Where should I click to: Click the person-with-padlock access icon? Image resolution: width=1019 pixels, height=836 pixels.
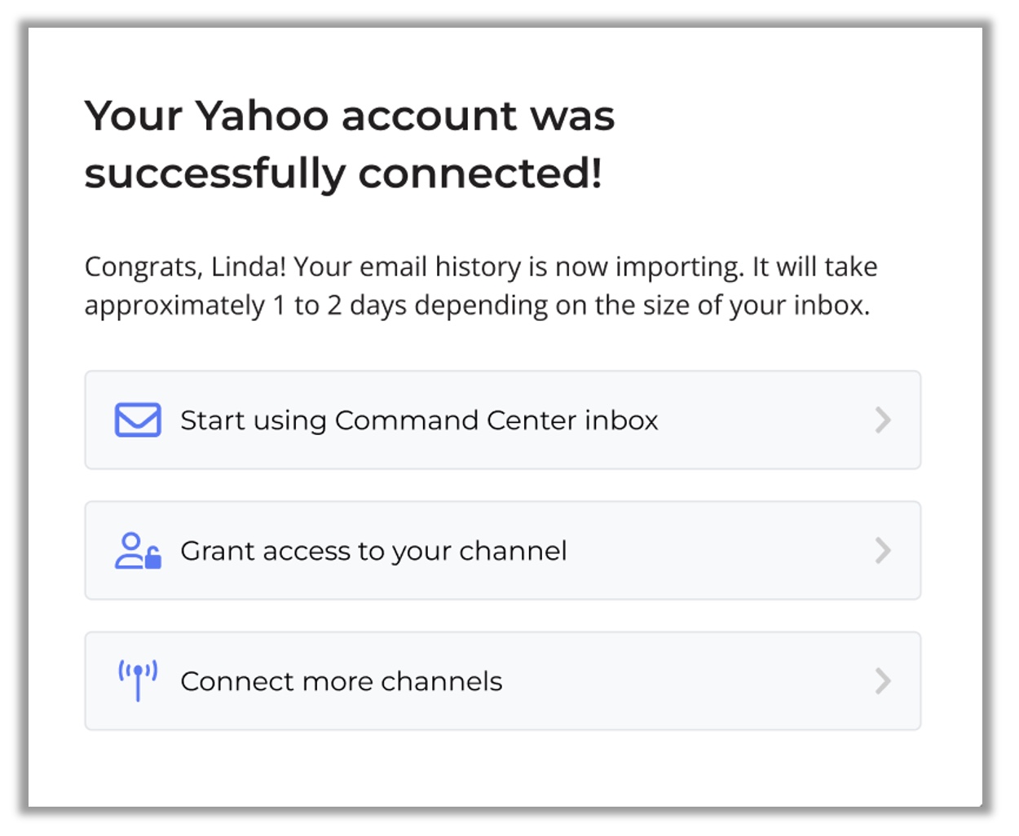point(138,551)
